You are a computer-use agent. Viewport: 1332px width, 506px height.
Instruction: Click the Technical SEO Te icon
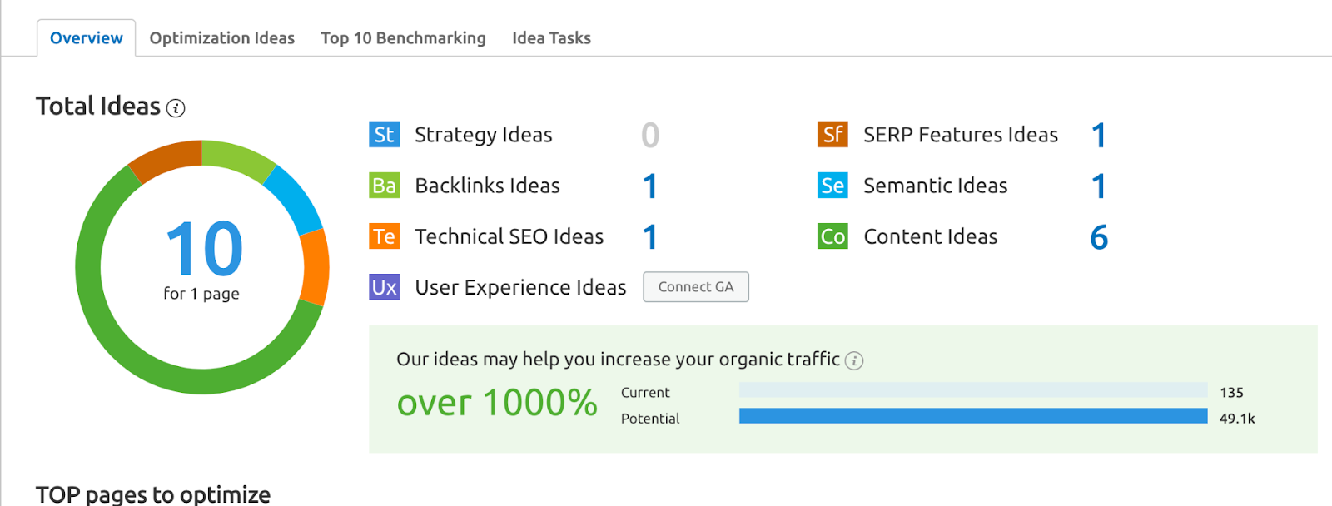click(384, 236)
